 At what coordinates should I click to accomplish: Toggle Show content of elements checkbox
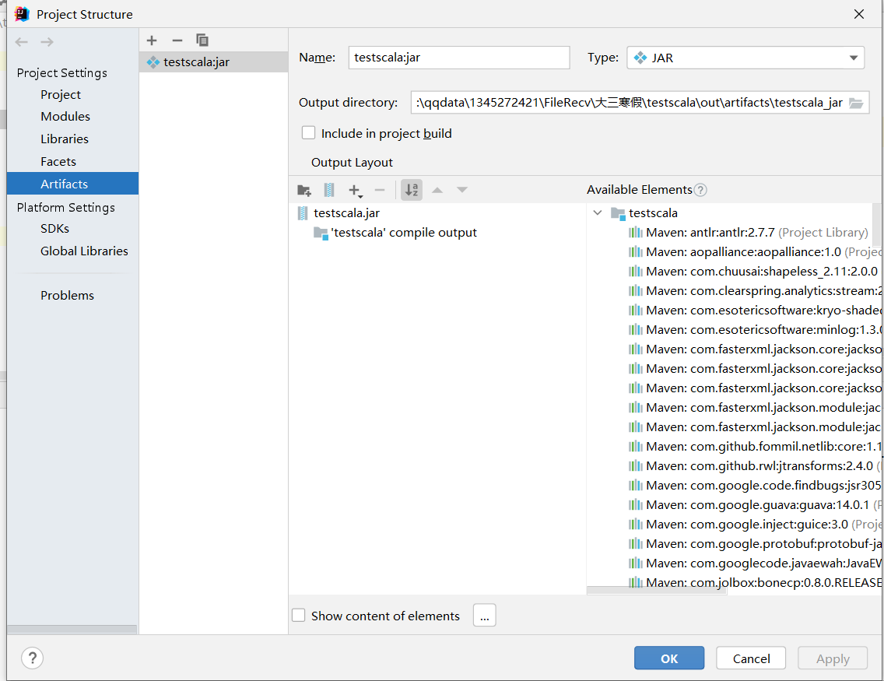click(x=298, y=615)
